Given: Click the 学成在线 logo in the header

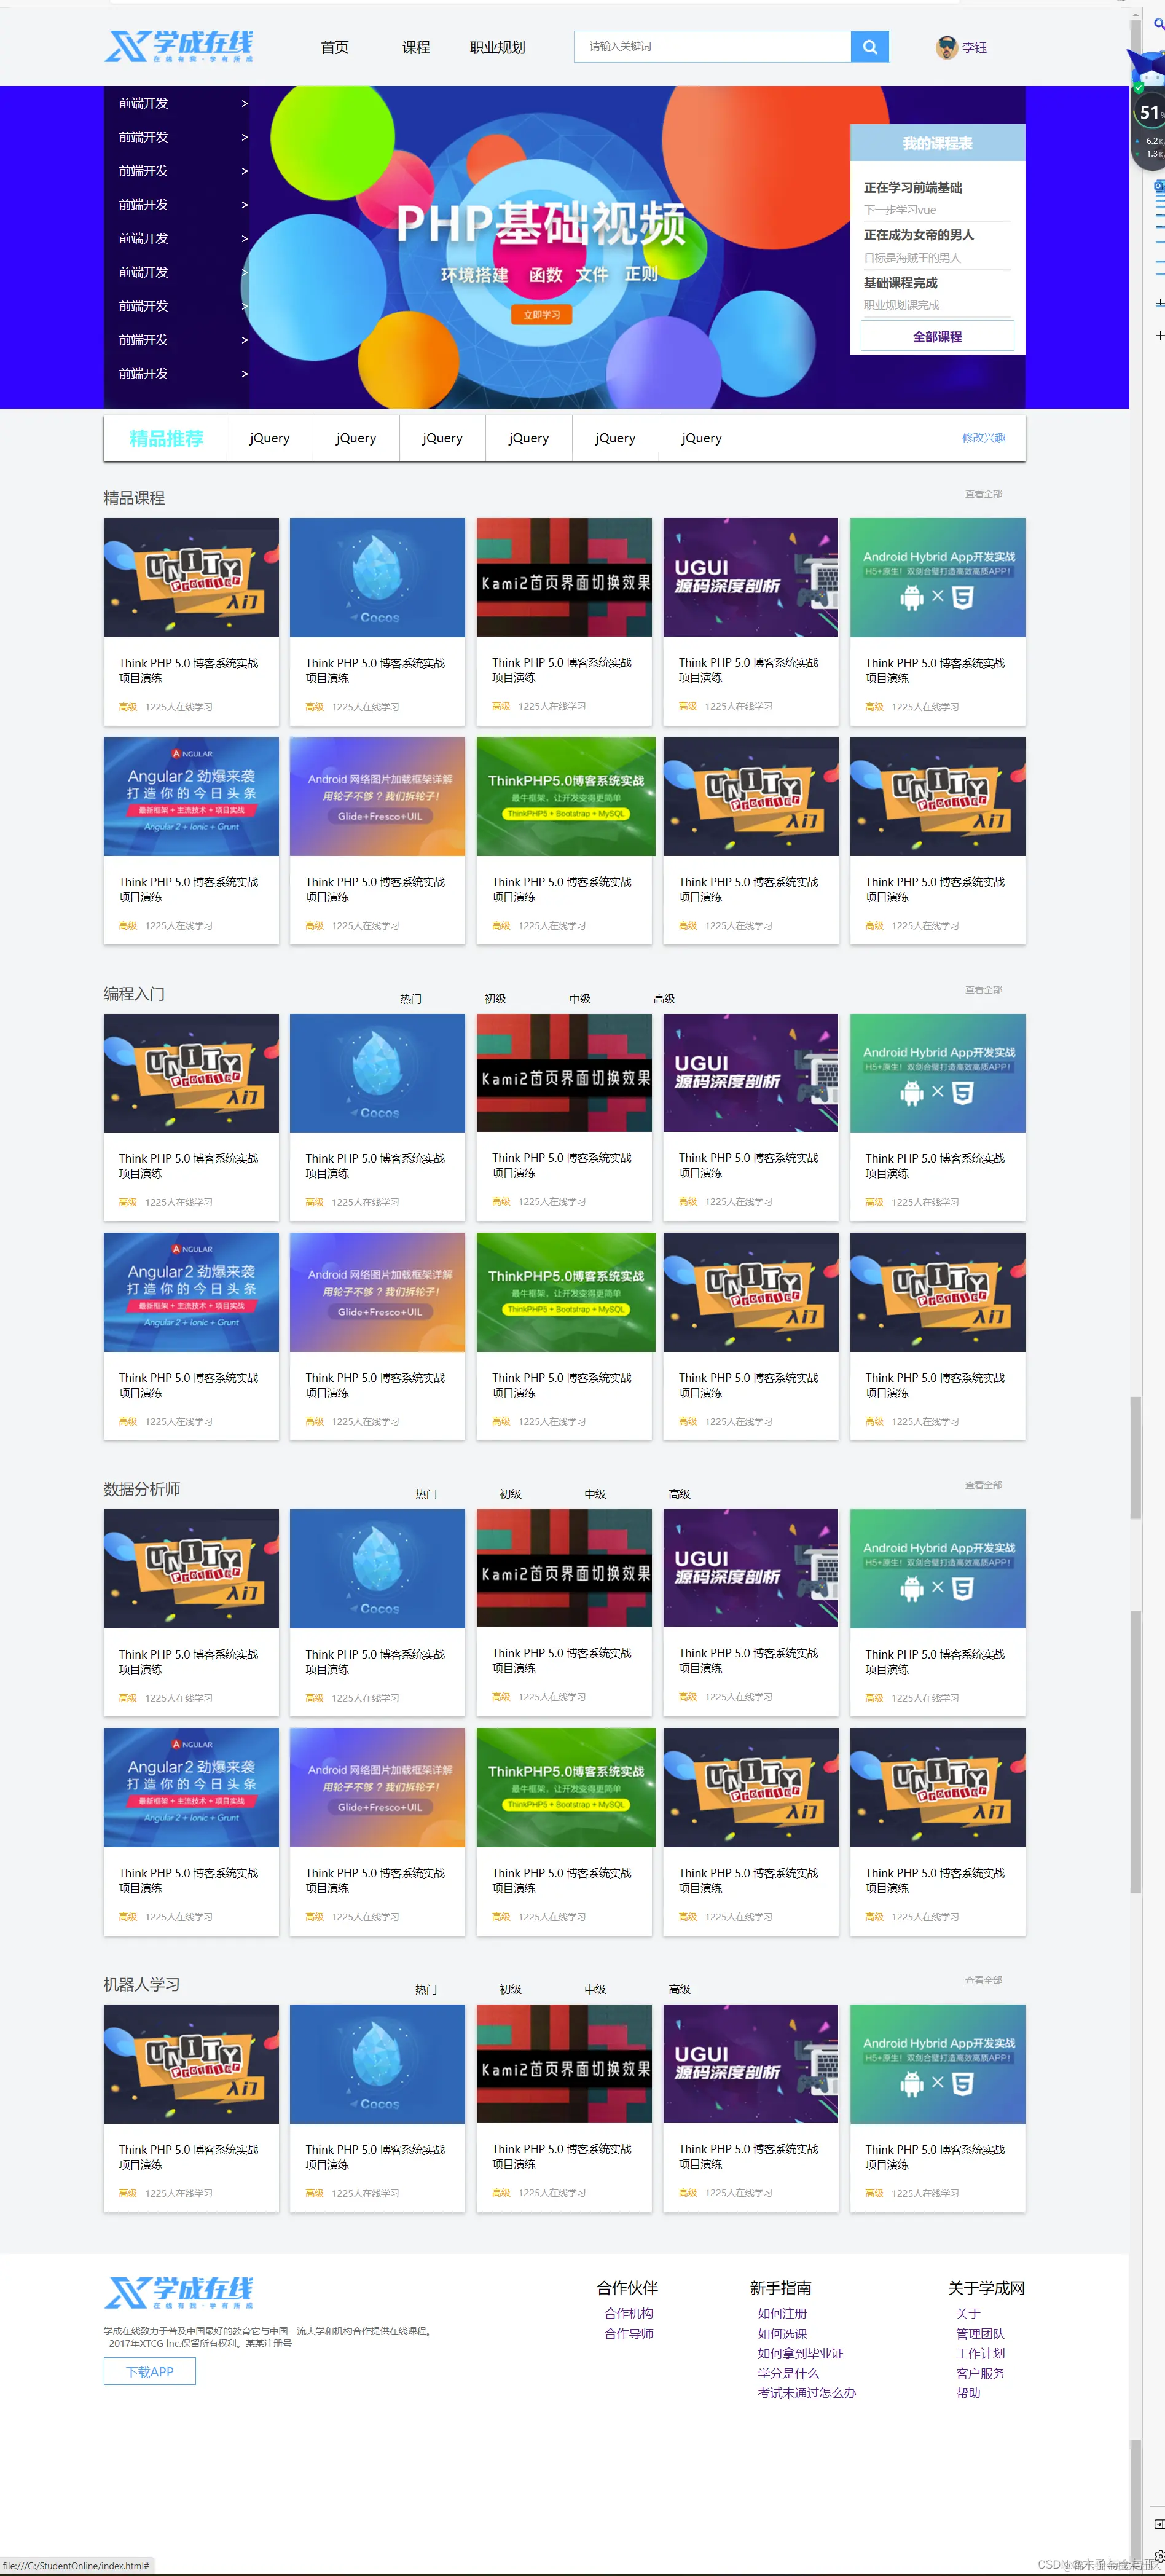Looking at the screenshot, I should coord(179,46).
